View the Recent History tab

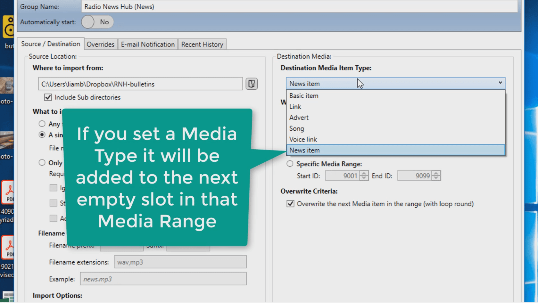click(202, 45)
